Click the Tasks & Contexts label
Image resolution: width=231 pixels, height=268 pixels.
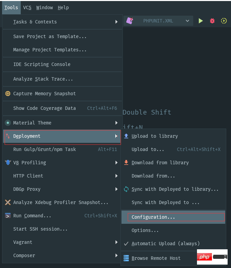point(35,22)
